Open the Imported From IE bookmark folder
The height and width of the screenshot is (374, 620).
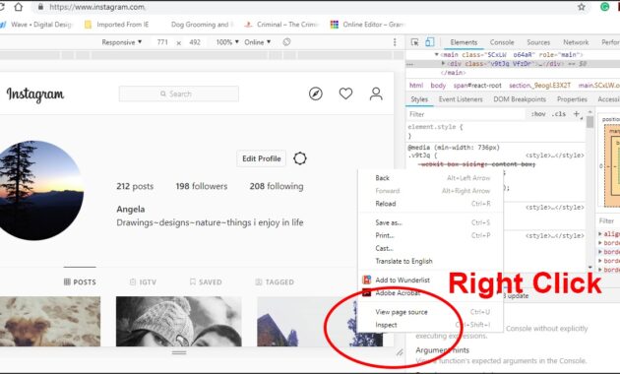[x=117, y=25]
